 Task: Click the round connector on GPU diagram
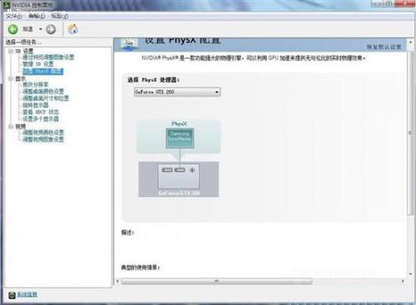192,170
